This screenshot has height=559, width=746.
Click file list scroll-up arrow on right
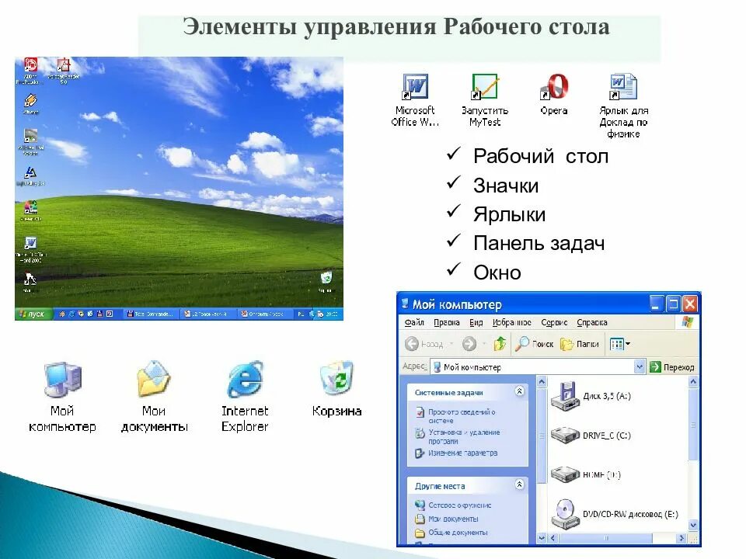point(694,381)
